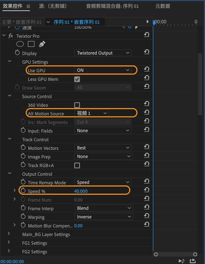The height and width of the screenshot is (264, 205).
Task: Edit Motion Blur Compensation value 0.00
Action: coord(78,226)
